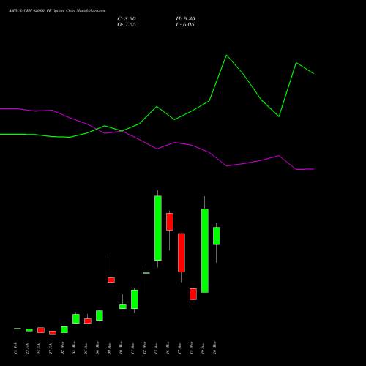This screenshot has height=366, width=366.
Task: Click the red candle above 18 Mar
Action: pos(193,294)
